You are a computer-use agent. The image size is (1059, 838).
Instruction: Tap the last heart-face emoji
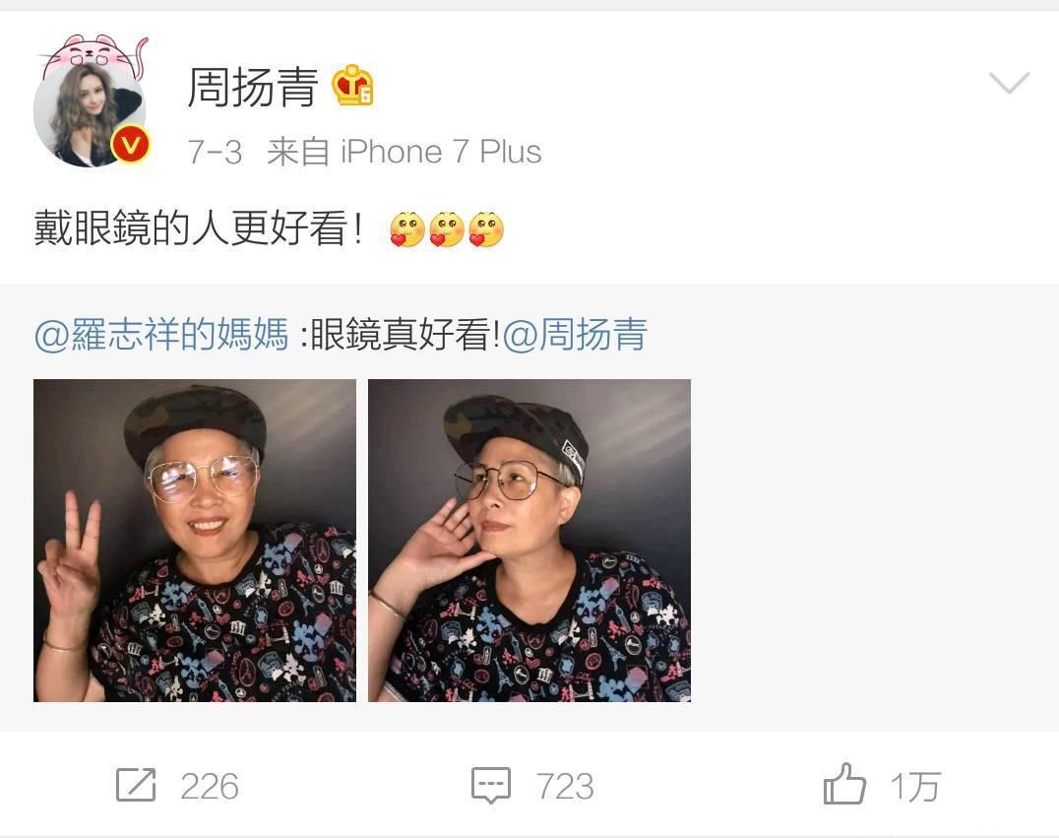pyautogui.click(x=486, y=229)
